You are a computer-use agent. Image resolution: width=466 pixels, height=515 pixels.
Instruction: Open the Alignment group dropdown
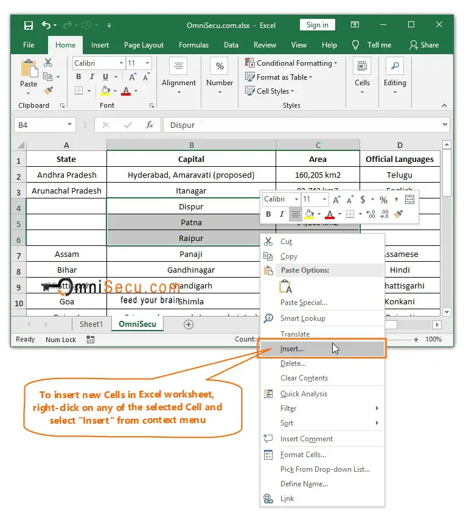178,77
